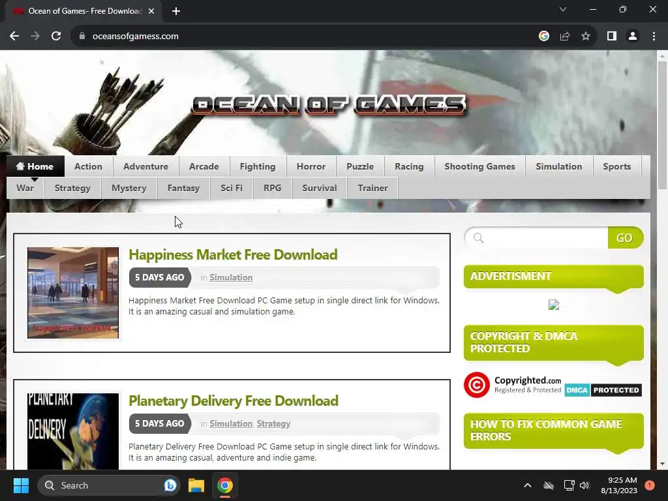
Task: Bookmark this tab with the star icon
Action: [586, 37]
